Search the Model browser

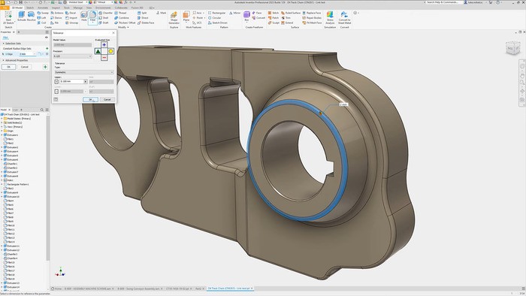tap(42, 110)
